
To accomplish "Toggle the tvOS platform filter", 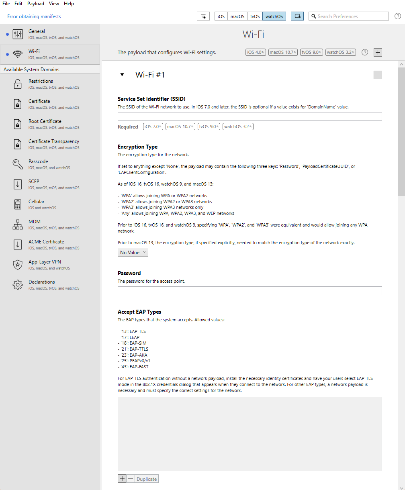I will [254, 16].
